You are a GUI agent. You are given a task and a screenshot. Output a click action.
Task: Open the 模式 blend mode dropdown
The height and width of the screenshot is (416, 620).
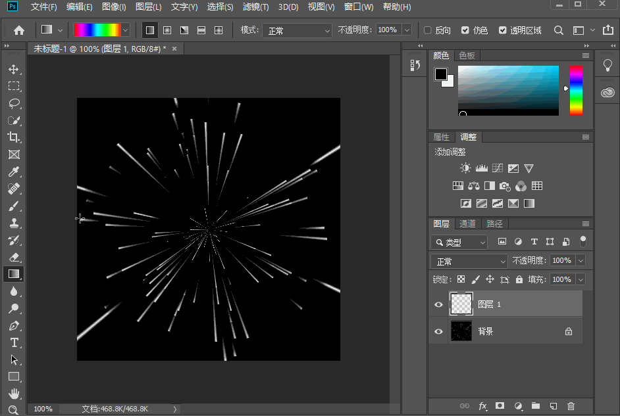297,30
